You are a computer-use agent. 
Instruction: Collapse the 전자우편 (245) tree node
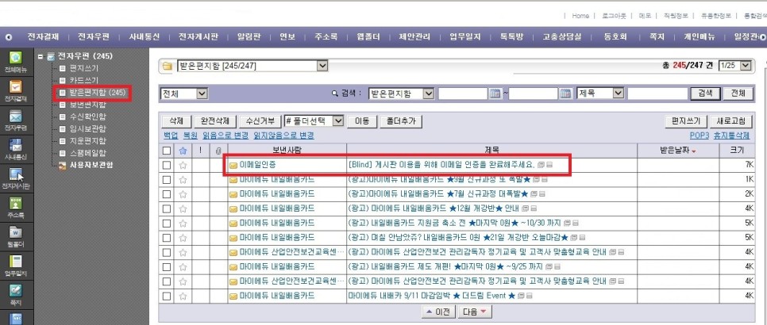pyautogui.click(x=40, y=56)
